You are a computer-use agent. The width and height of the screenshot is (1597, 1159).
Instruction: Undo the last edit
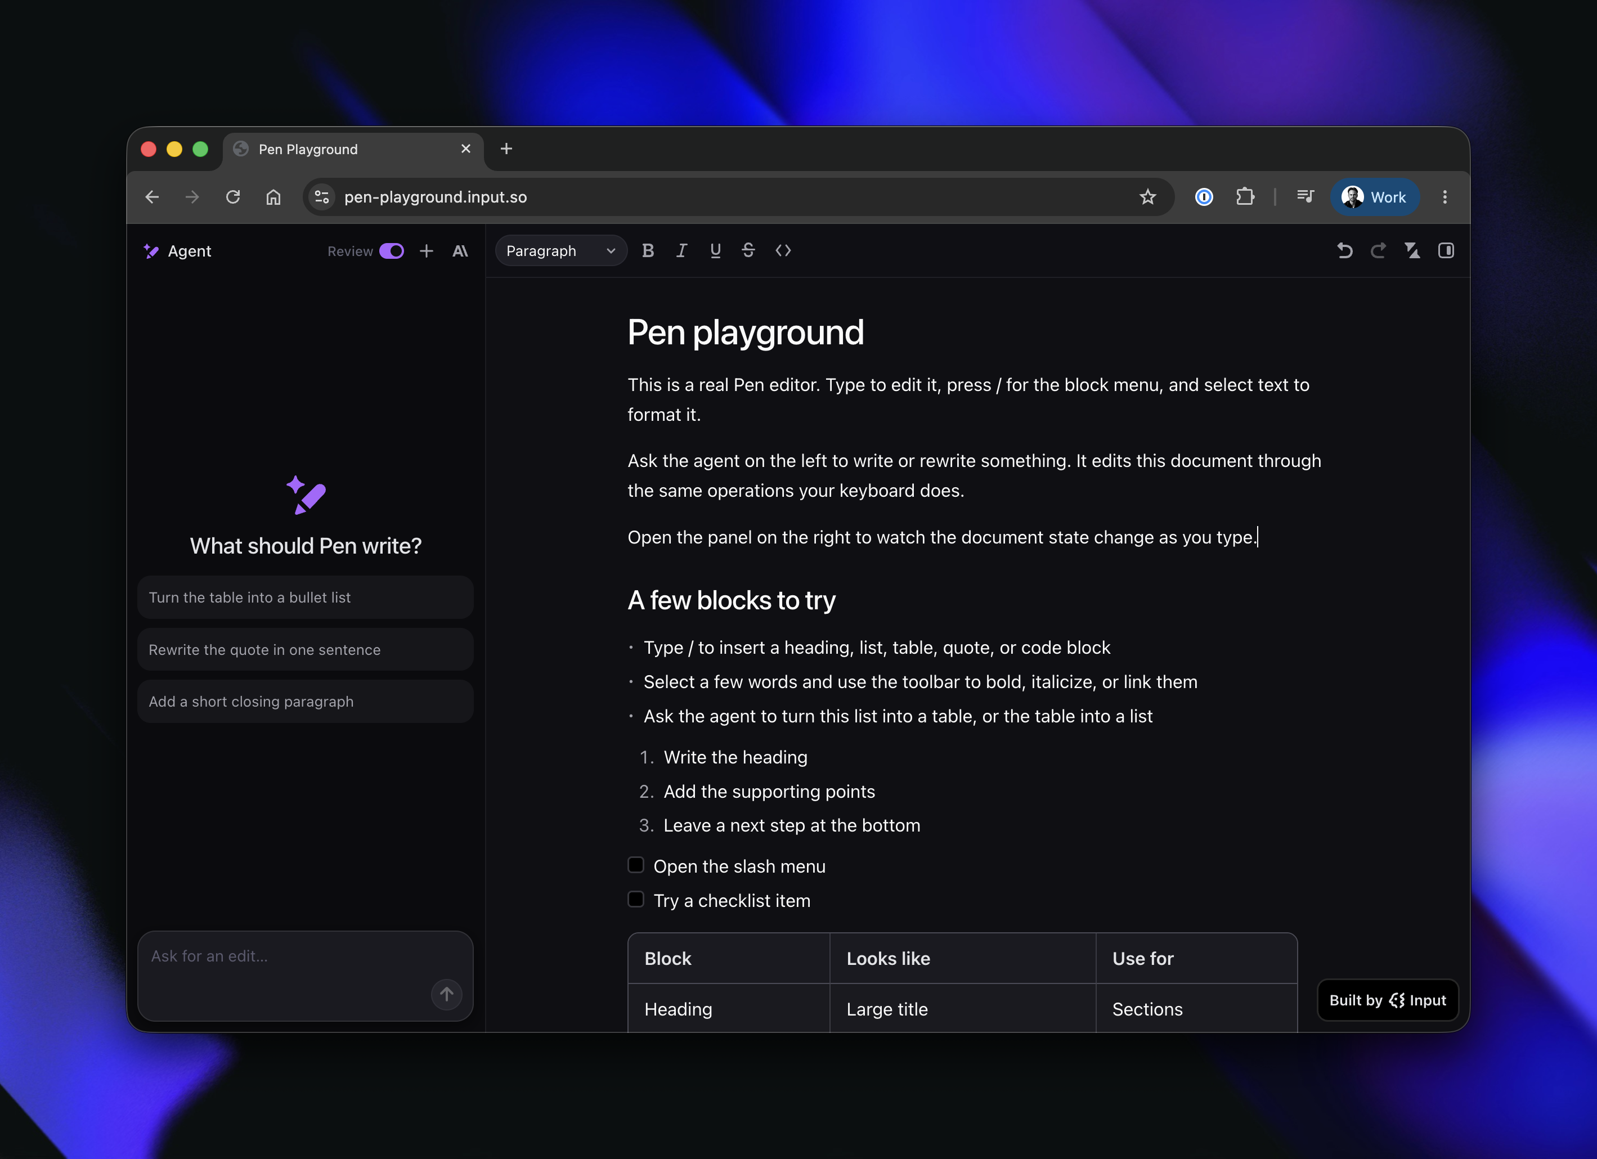pos(1344,251)
